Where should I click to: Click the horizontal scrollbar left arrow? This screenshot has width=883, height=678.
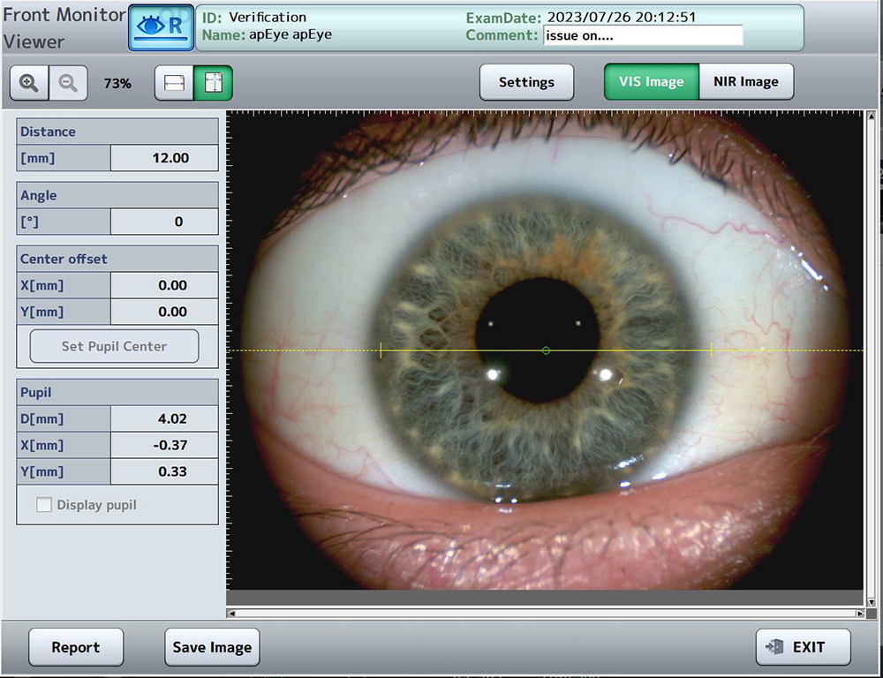pyautogui.click(x=231, y=614)
